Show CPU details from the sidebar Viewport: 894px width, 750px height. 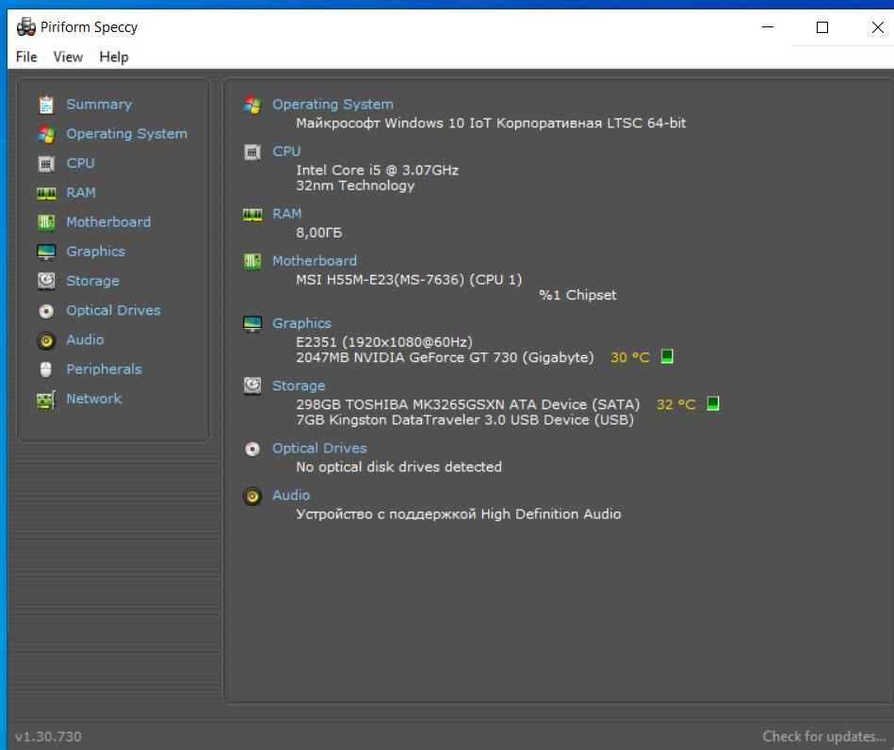[80, 163]
